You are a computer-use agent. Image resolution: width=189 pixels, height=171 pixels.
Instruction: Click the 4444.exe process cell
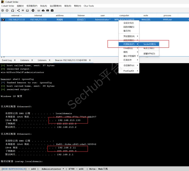tap(167, 20)
